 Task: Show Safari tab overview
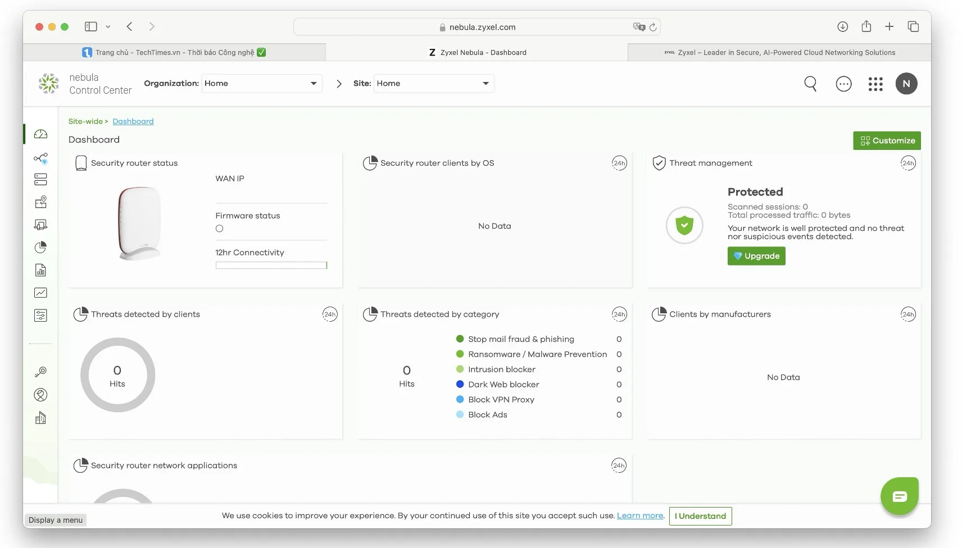[913, 26]
